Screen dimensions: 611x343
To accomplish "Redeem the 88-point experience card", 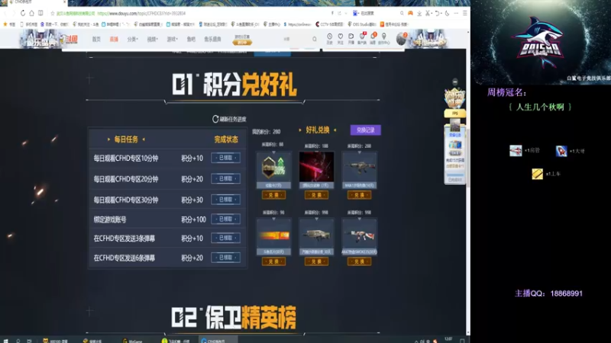I will pyautogui.click(x=273, y=195).
